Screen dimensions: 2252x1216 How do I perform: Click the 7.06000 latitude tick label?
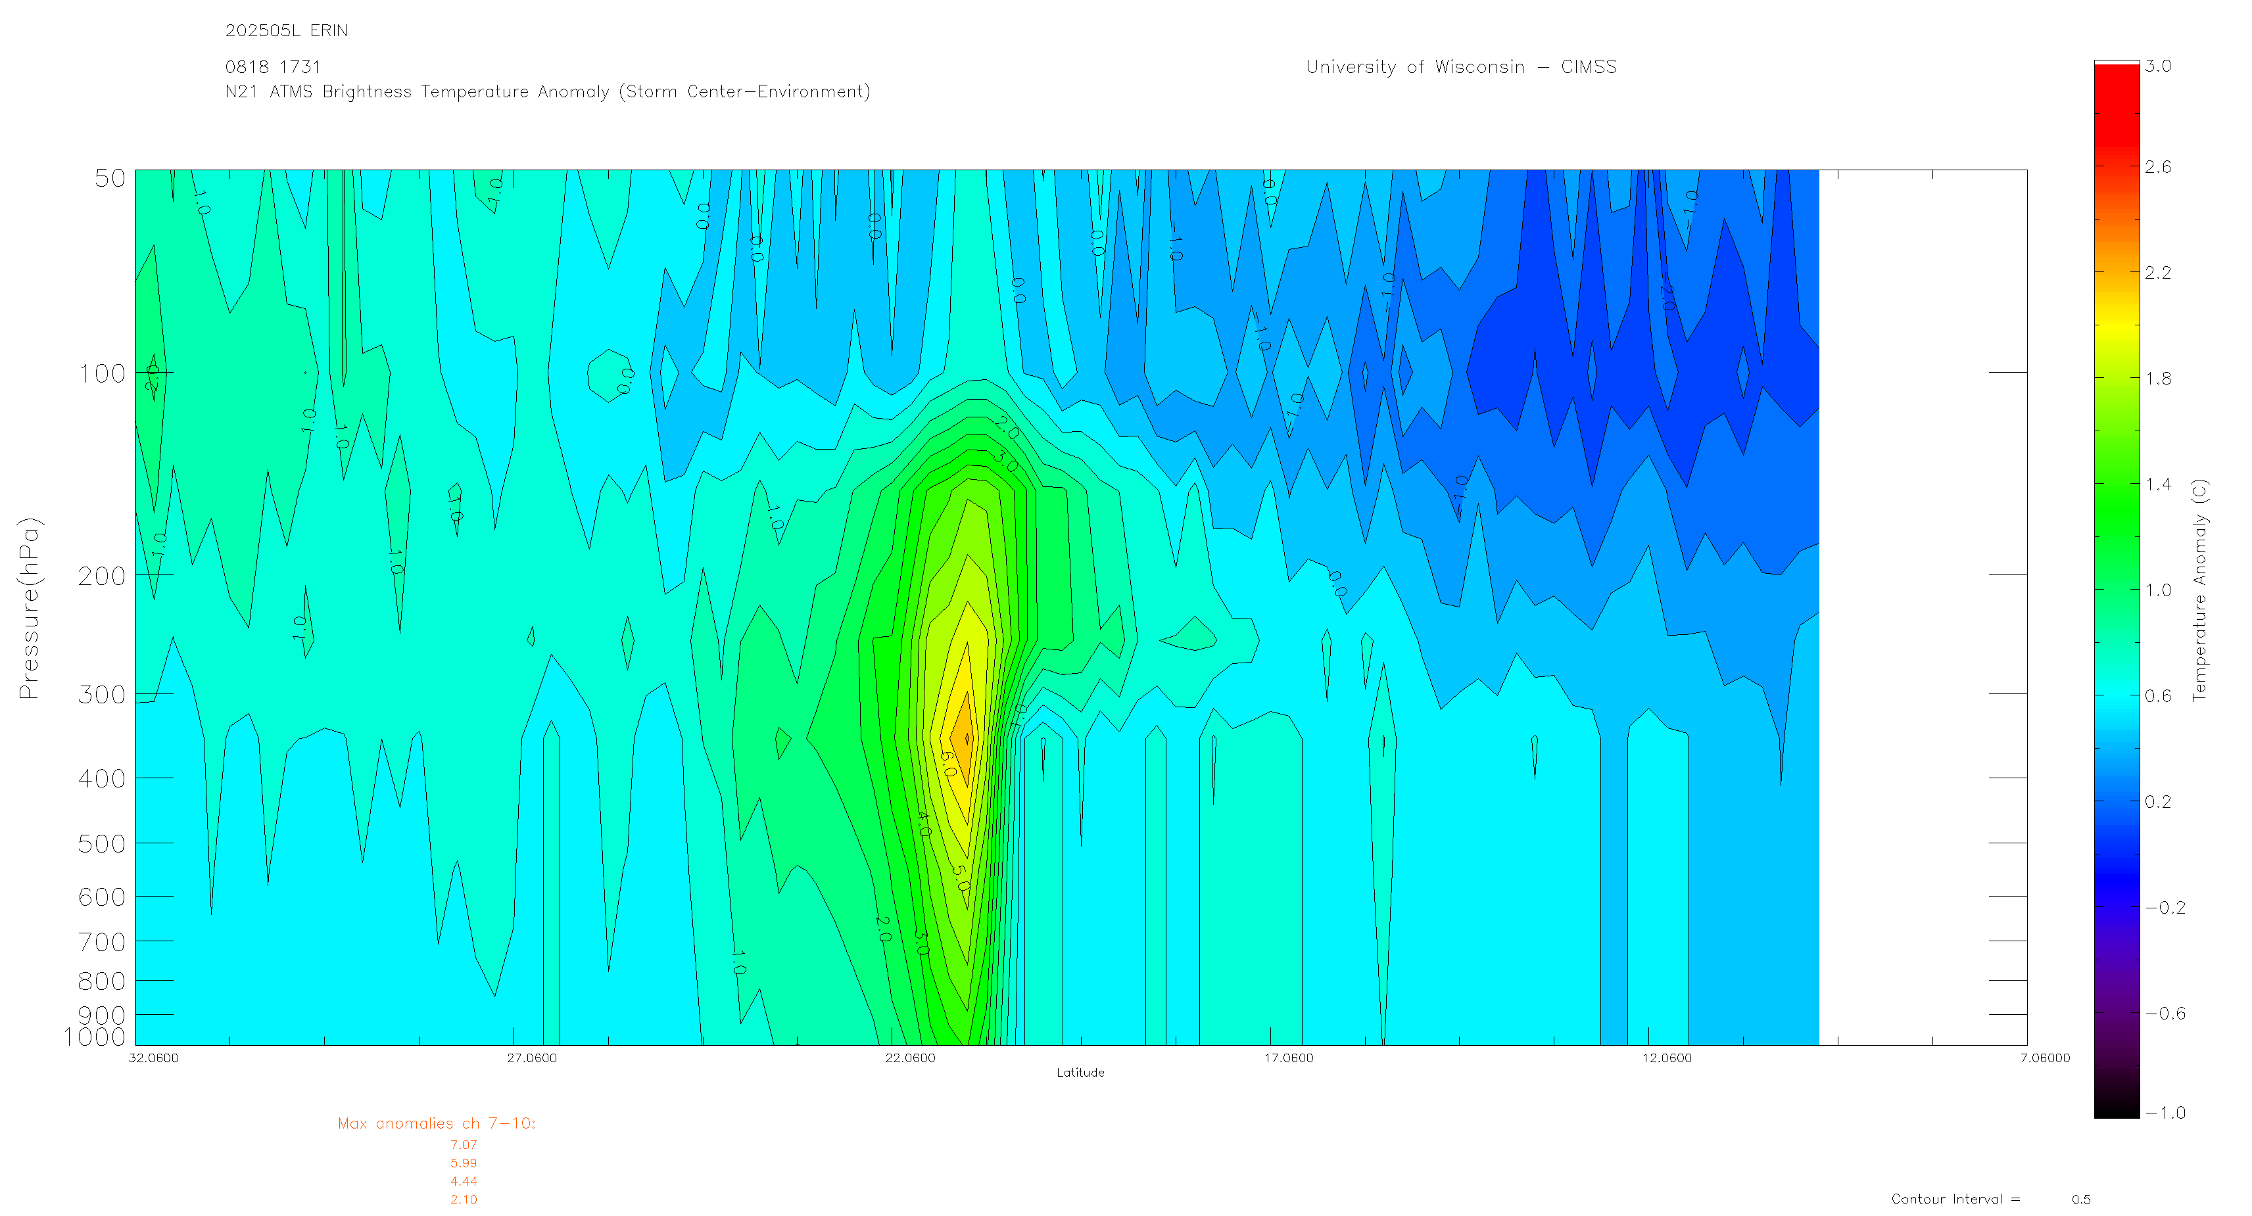click(x=2045, y=1059)
